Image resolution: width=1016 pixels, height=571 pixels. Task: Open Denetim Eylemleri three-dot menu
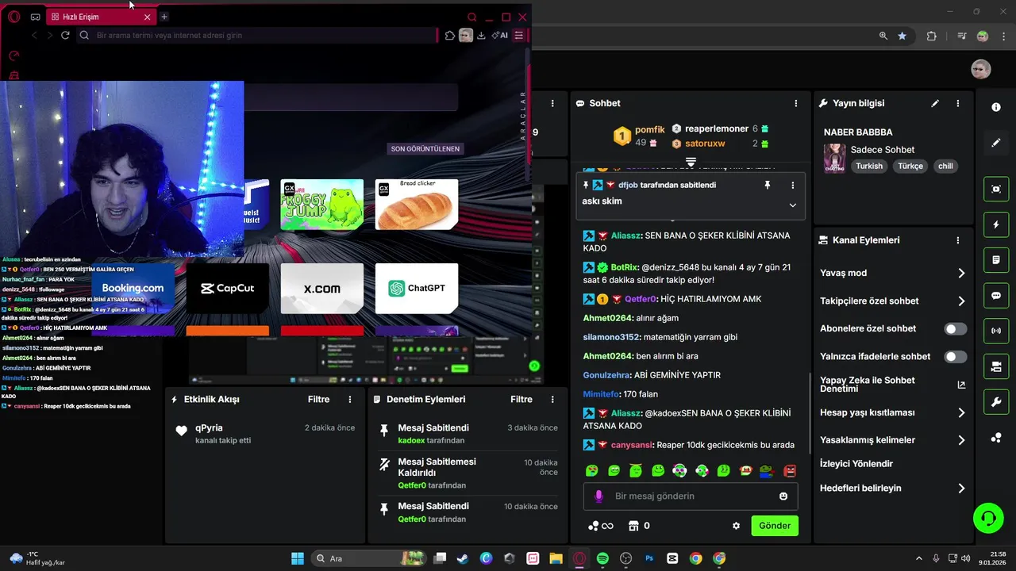coord(552,400)
